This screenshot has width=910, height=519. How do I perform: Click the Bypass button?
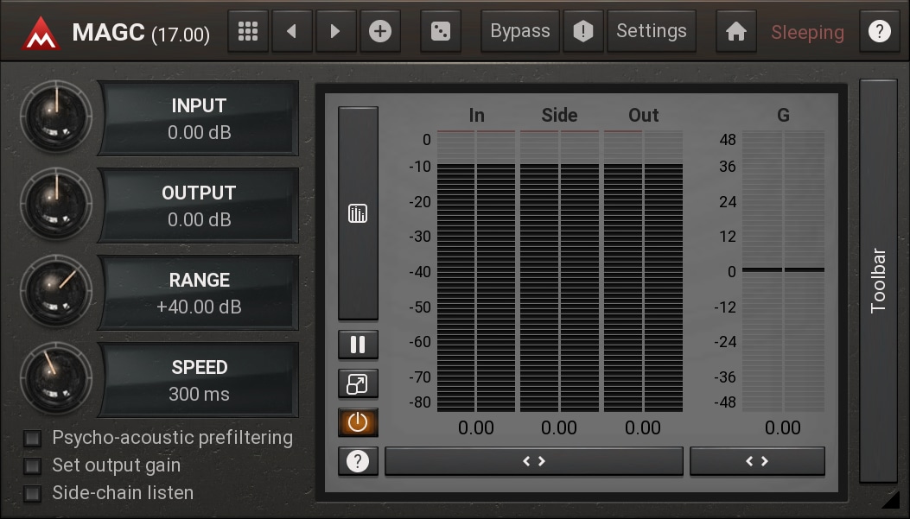(519, 32)
